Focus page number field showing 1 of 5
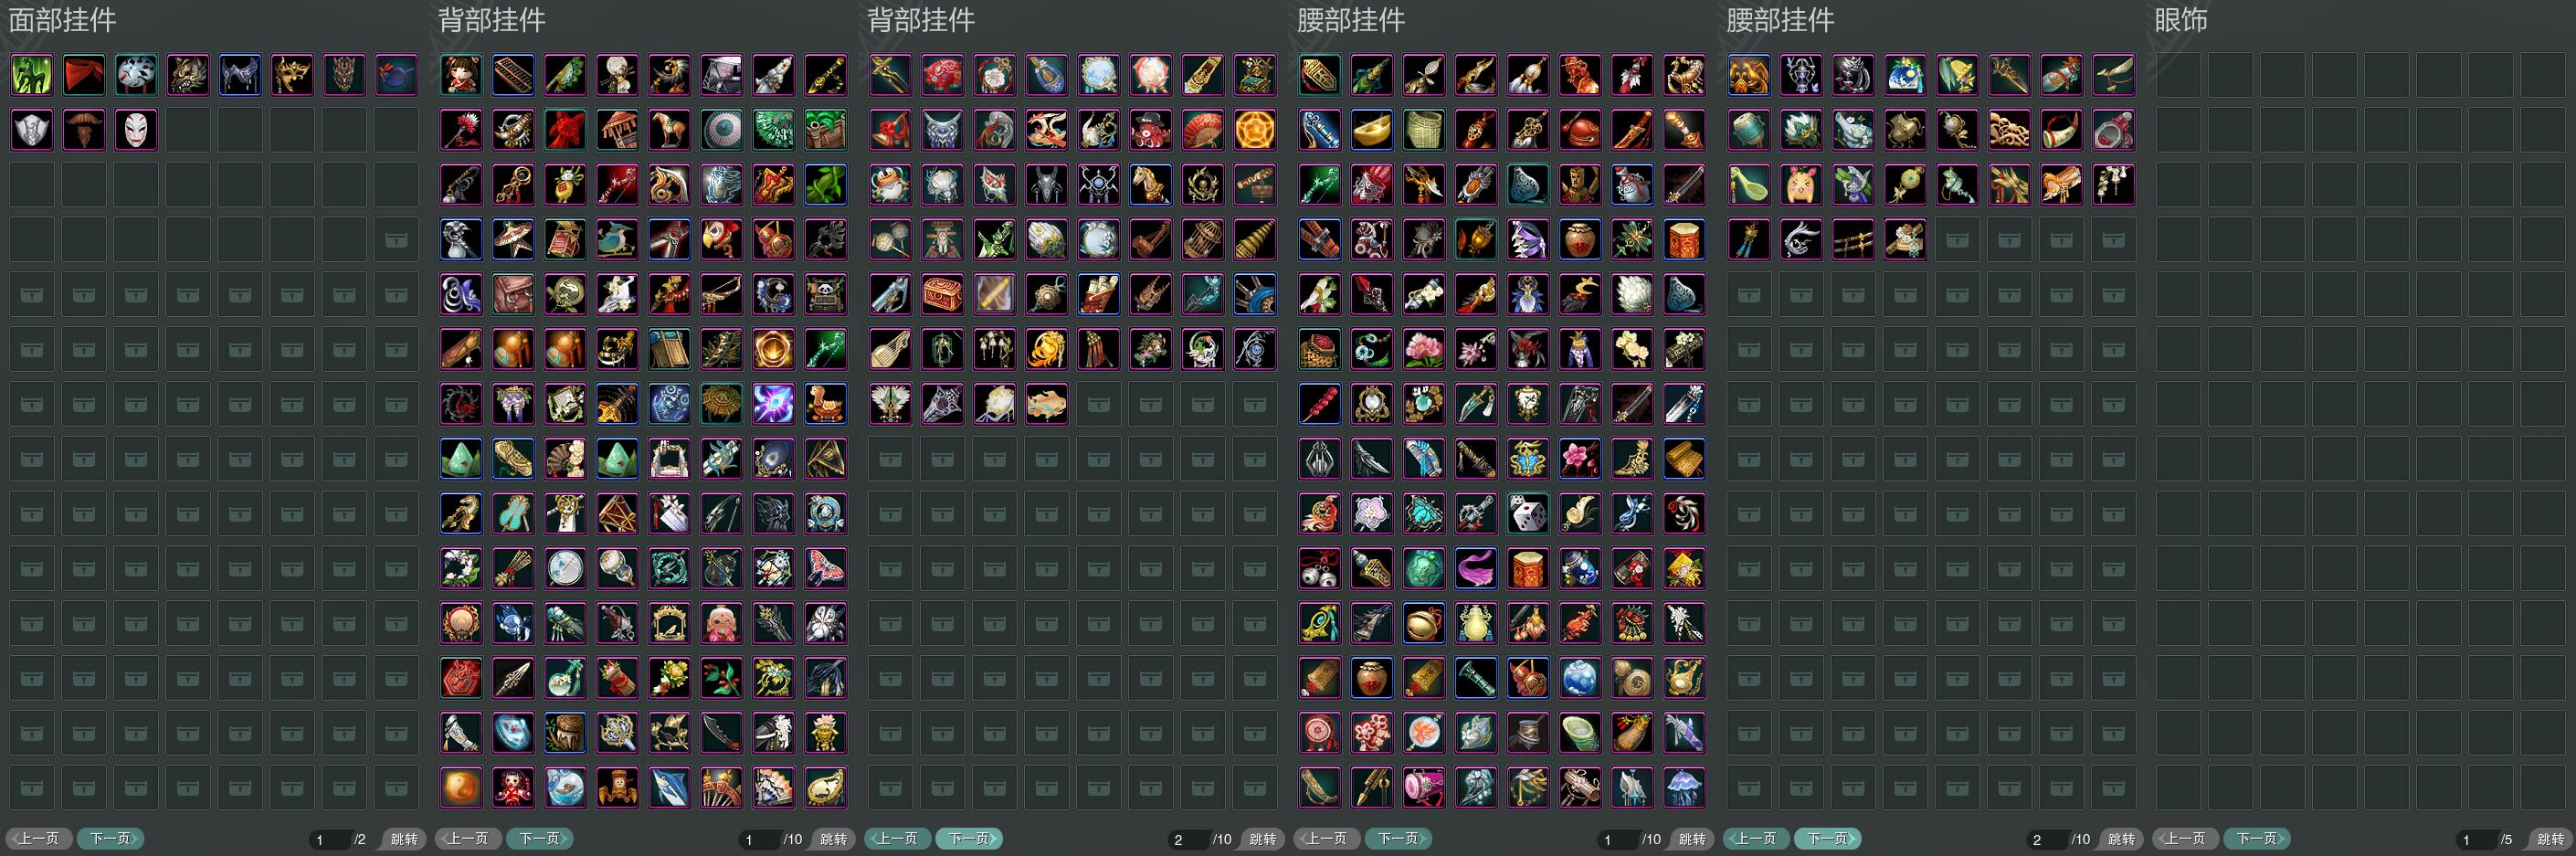 click(x=2474, y=839)
